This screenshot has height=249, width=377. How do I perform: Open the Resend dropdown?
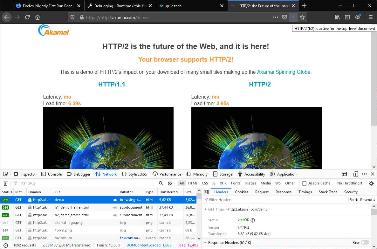click(x=367, y=200)
